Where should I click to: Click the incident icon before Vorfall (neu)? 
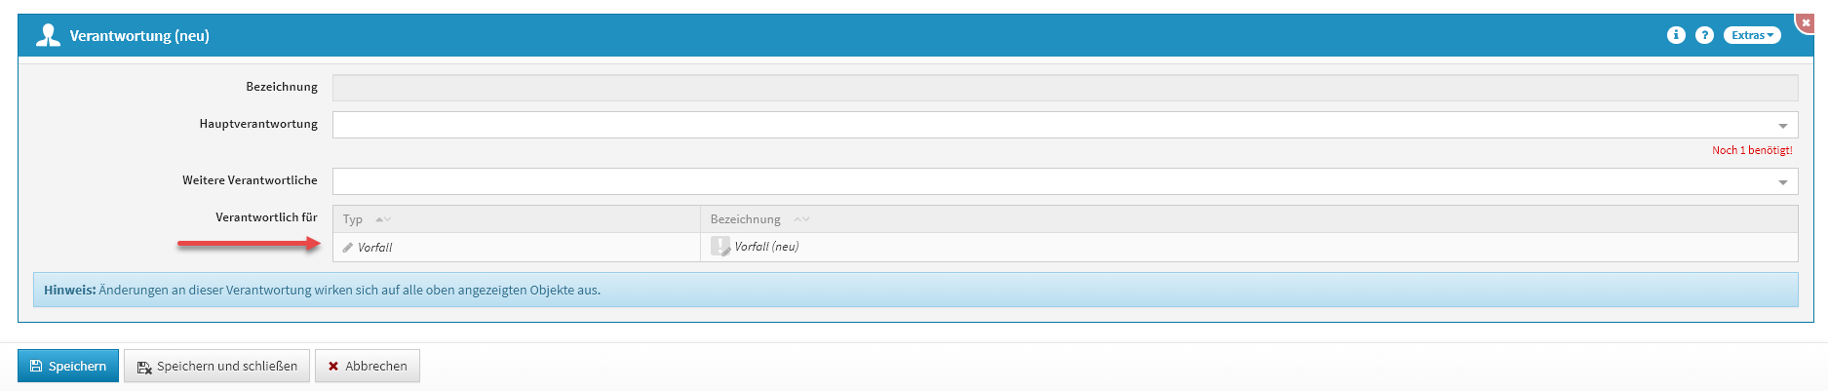[x=720, y=247]
